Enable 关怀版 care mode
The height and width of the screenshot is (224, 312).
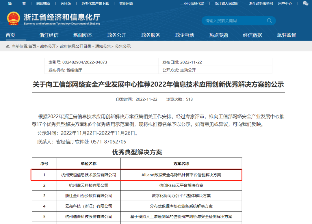pos(66,3)
